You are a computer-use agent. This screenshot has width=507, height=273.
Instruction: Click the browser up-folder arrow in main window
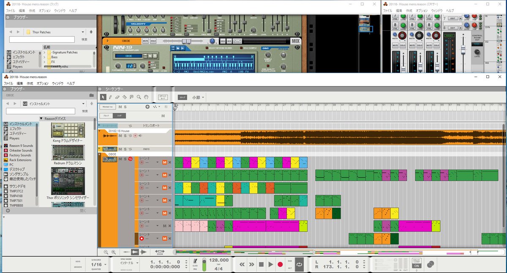click(x=91, y=104)
